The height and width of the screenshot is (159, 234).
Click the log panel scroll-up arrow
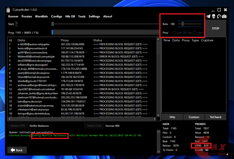tap(158, 132)
